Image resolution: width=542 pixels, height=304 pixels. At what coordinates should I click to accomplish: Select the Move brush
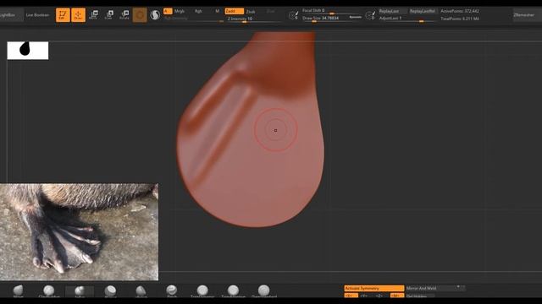coord(18,291)
